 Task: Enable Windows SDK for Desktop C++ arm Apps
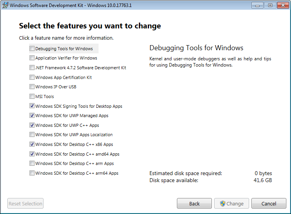coord(32,163)
